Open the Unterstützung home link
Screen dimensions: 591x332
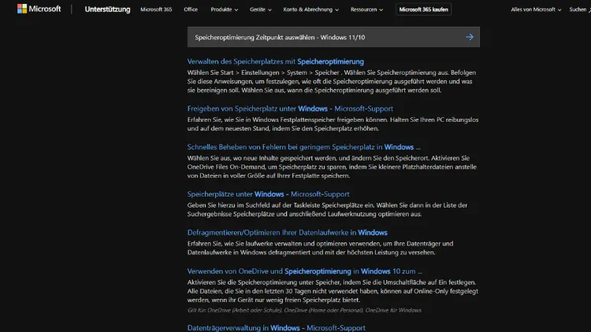point(107,9)
